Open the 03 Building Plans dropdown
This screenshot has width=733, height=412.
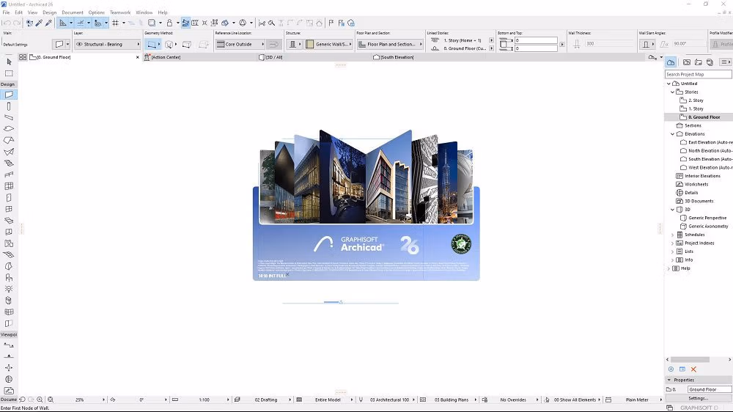pos(452,400)
